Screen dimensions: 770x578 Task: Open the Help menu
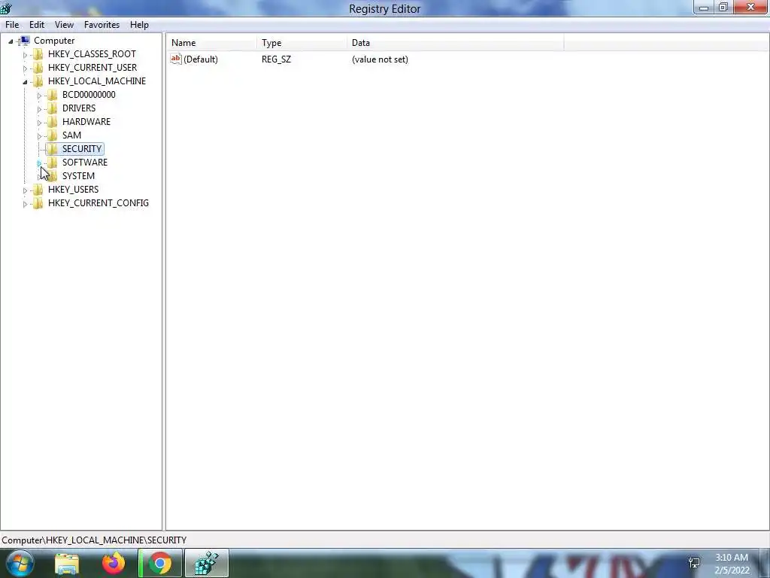[139, 25]
